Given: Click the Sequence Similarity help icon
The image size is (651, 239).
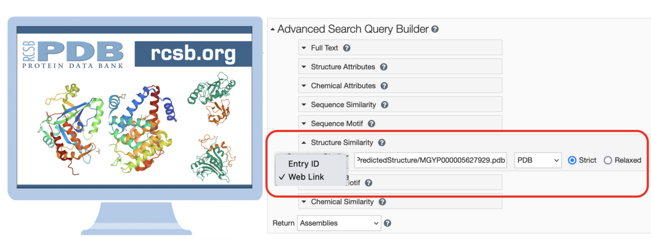Looking at the screenshot, I should pos(384,105).
